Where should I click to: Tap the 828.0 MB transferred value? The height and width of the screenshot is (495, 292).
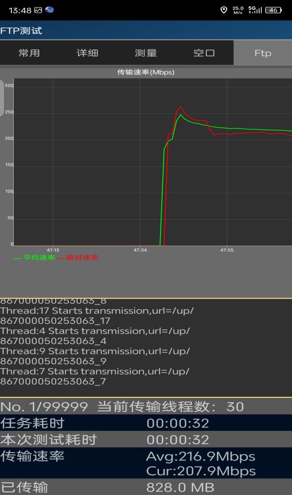(180, 487)
